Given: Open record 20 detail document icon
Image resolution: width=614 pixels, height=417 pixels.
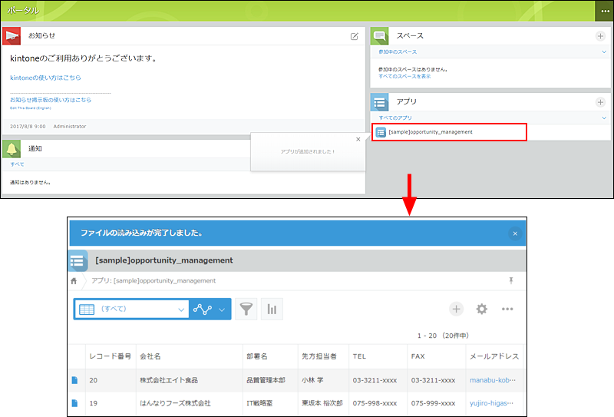Looking at the screenshot, I should (74, 380).
